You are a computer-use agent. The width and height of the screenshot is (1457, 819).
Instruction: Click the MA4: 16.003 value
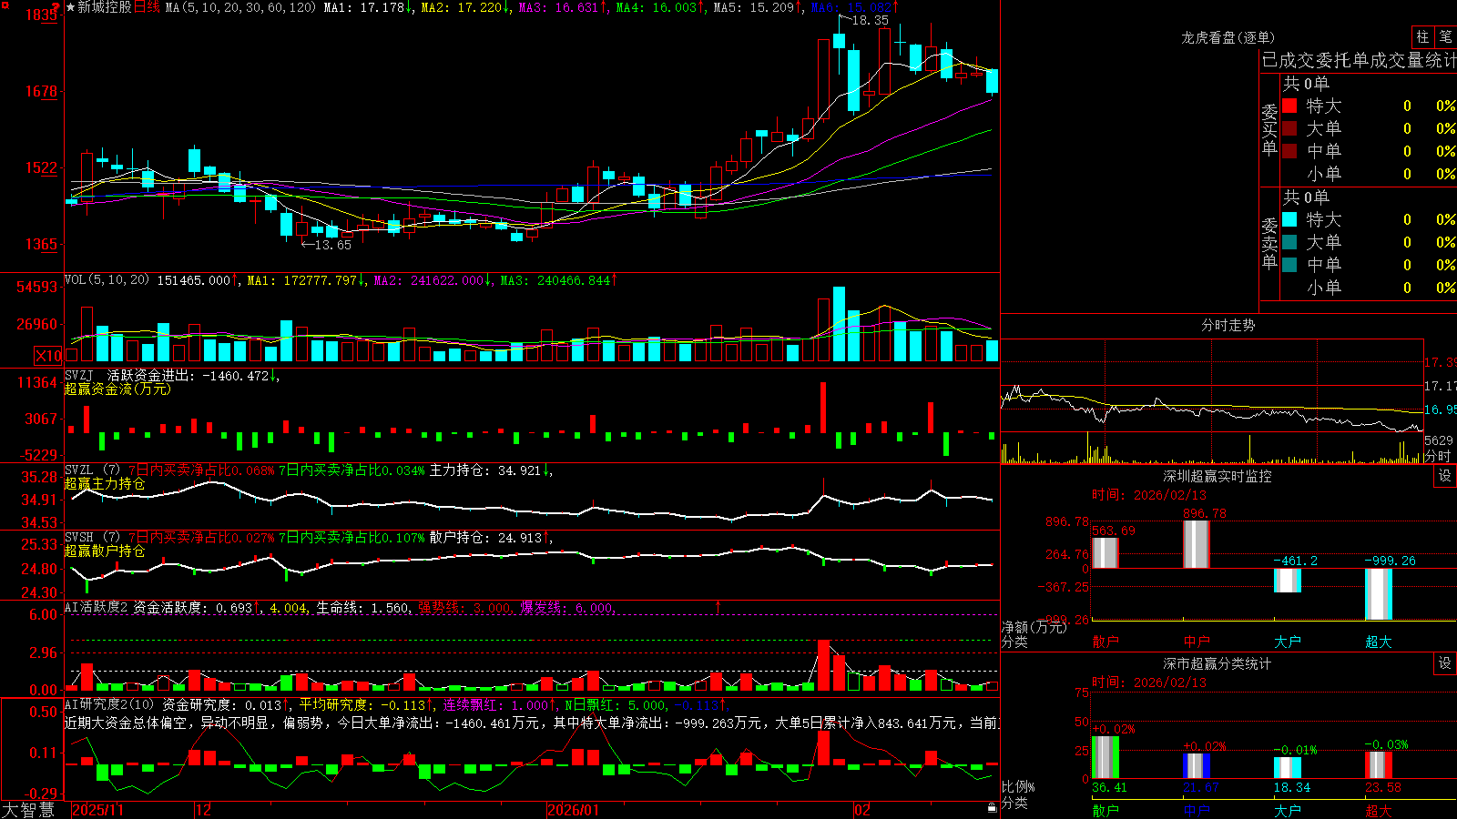pyautogui.click(x=657, y=7)
